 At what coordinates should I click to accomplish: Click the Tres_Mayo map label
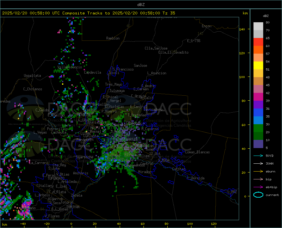[x=113, y=84]
